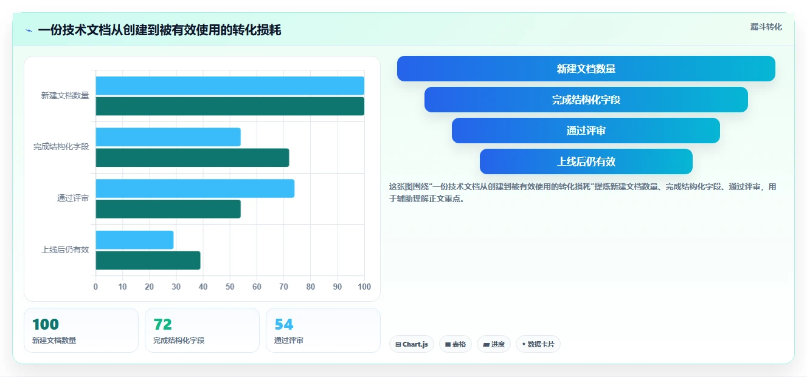Click the stat card showing 54

(323, 330)
